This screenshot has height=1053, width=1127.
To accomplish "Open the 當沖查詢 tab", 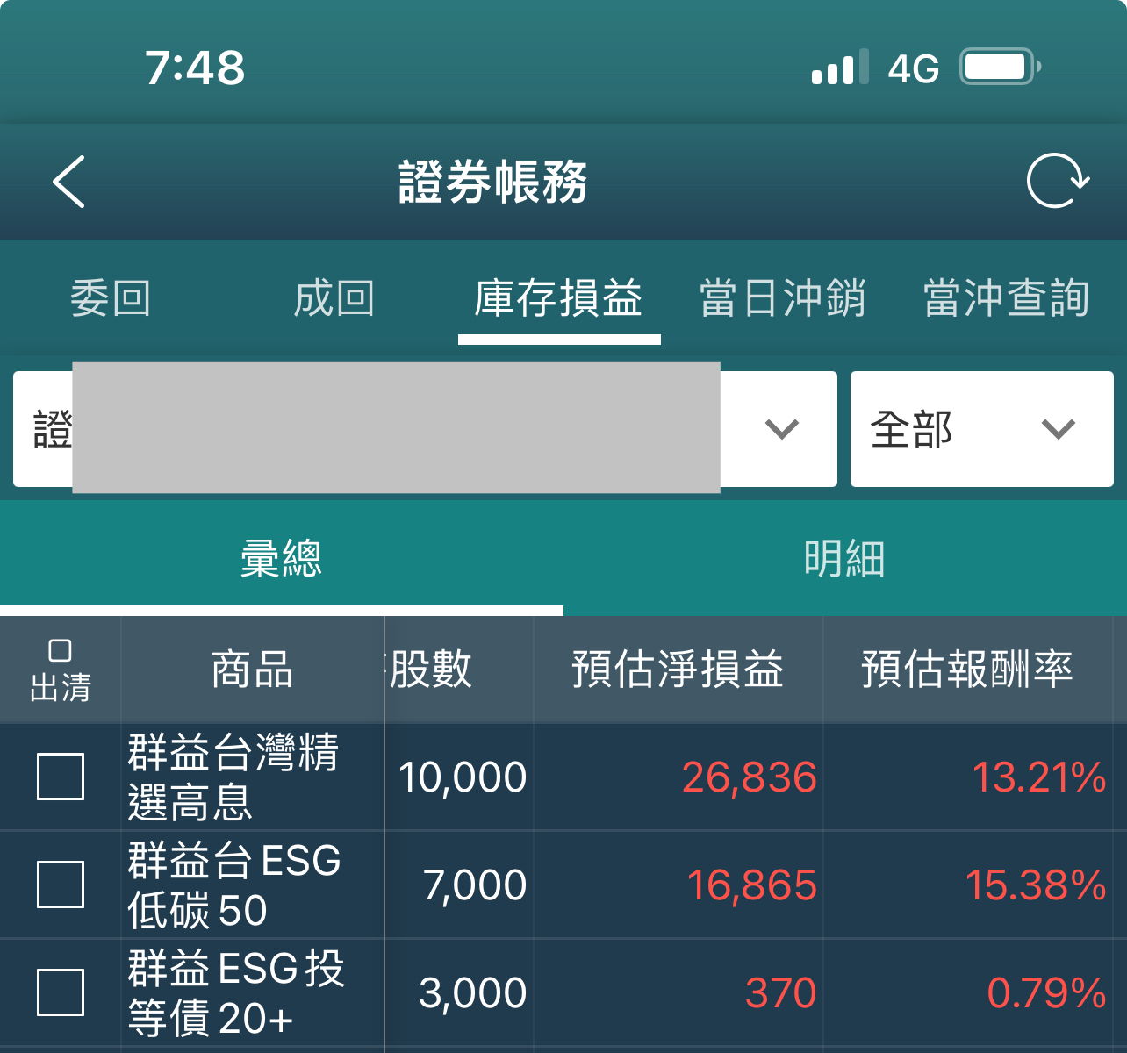I will pyautogui.click(x=1007, y=298).
